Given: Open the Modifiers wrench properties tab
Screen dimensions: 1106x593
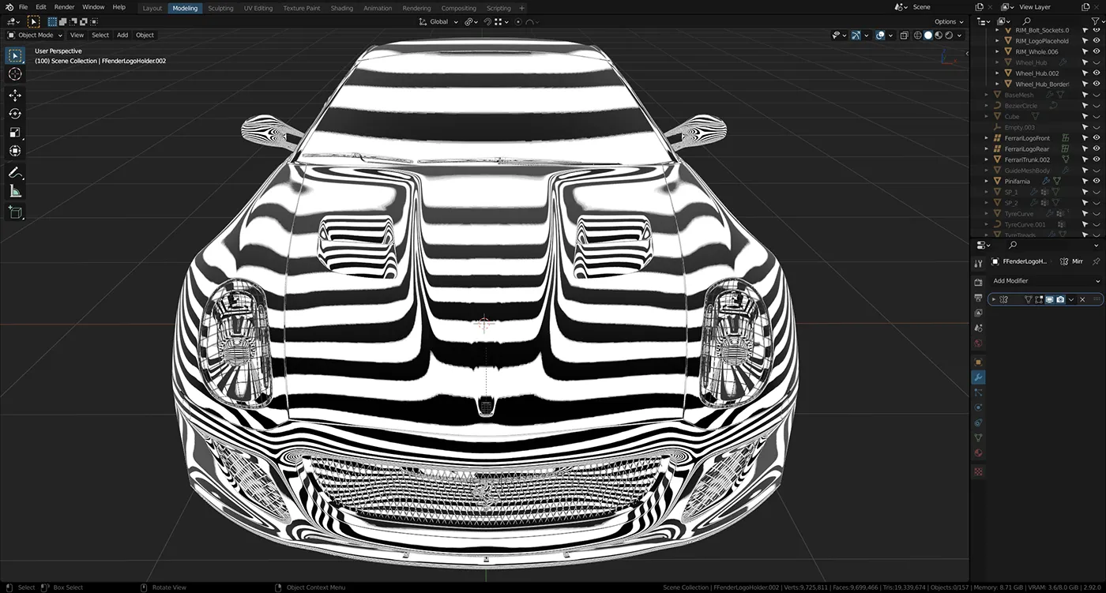Looking at the screenshot, I should pyautogui.click(x=978, y=377).
